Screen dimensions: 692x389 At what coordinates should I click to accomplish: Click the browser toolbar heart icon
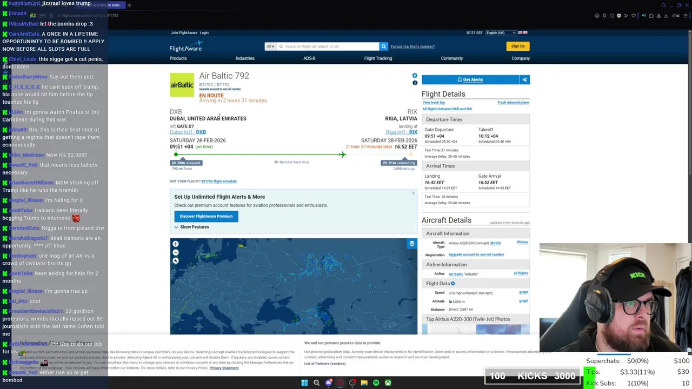click(x=634, y=16)
